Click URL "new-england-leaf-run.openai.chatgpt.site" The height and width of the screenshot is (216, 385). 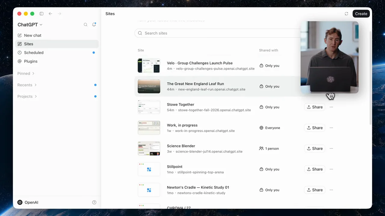point(212,89)
